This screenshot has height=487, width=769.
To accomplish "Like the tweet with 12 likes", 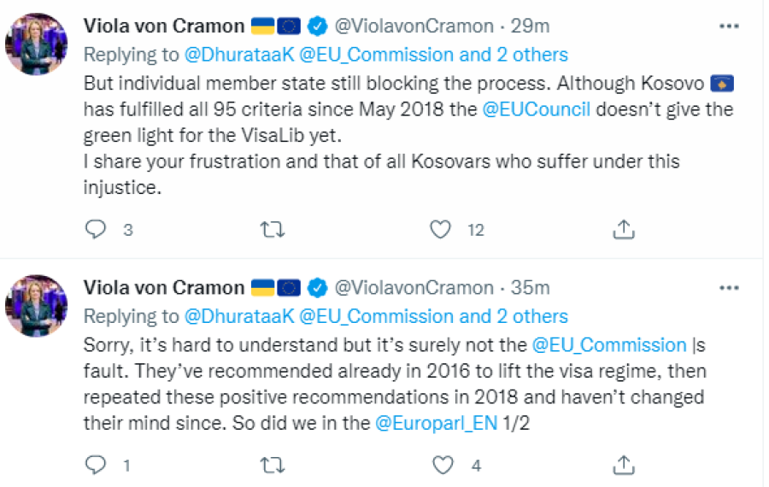I will (441, 229).
